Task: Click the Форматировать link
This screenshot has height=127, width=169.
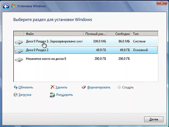Action: coord(99,87)
